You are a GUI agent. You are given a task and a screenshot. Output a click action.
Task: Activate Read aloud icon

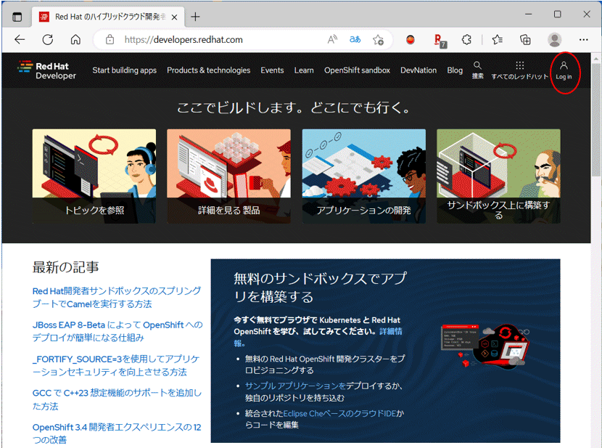tap(332, 40)
